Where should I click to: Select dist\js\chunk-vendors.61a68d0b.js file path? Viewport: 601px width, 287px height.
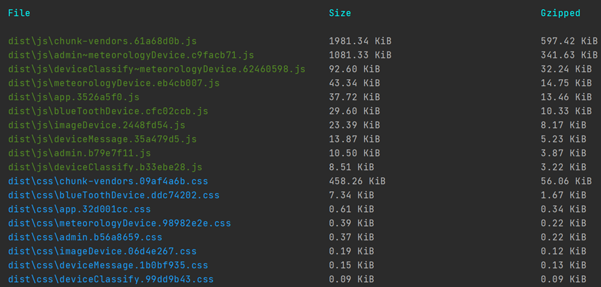pos(103,41)
